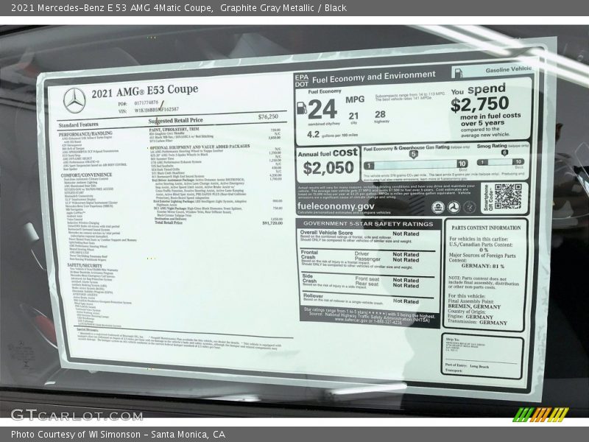The image size is (589, 442).
Task: Click the base price '$76,250'
Action: click(x=268, y=116)
